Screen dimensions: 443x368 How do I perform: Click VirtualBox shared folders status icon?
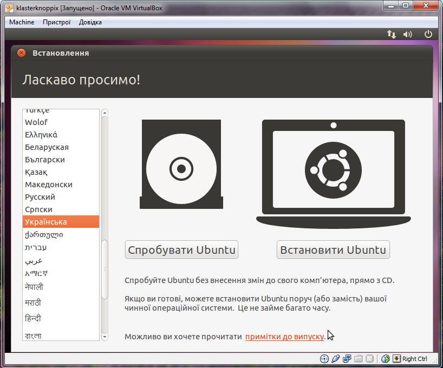pyautogui.click(x=358, y=359)
